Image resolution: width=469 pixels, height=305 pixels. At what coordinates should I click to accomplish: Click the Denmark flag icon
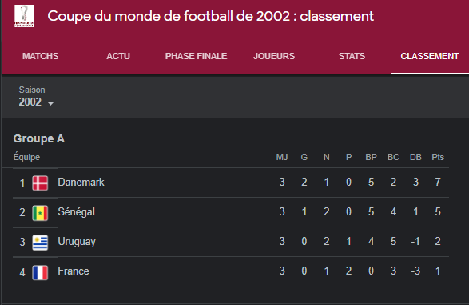[x=40, y=183]
